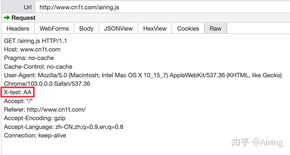290x155 pixels.
Task: Click the Connection: keep-alive line
Action: click(x=35, y=135)
